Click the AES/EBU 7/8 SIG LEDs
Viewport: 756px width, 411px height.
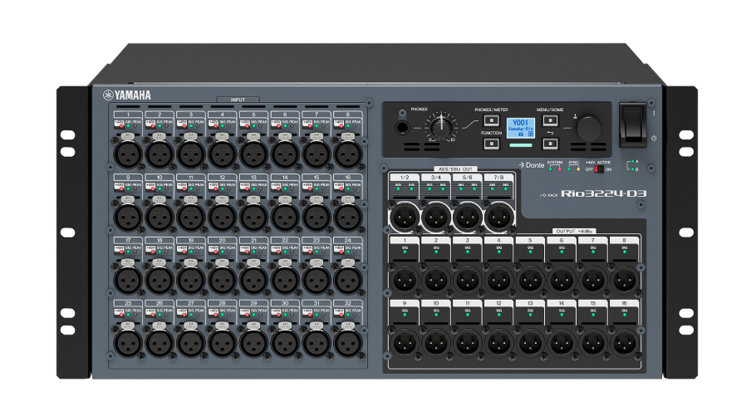coord(498,187)
